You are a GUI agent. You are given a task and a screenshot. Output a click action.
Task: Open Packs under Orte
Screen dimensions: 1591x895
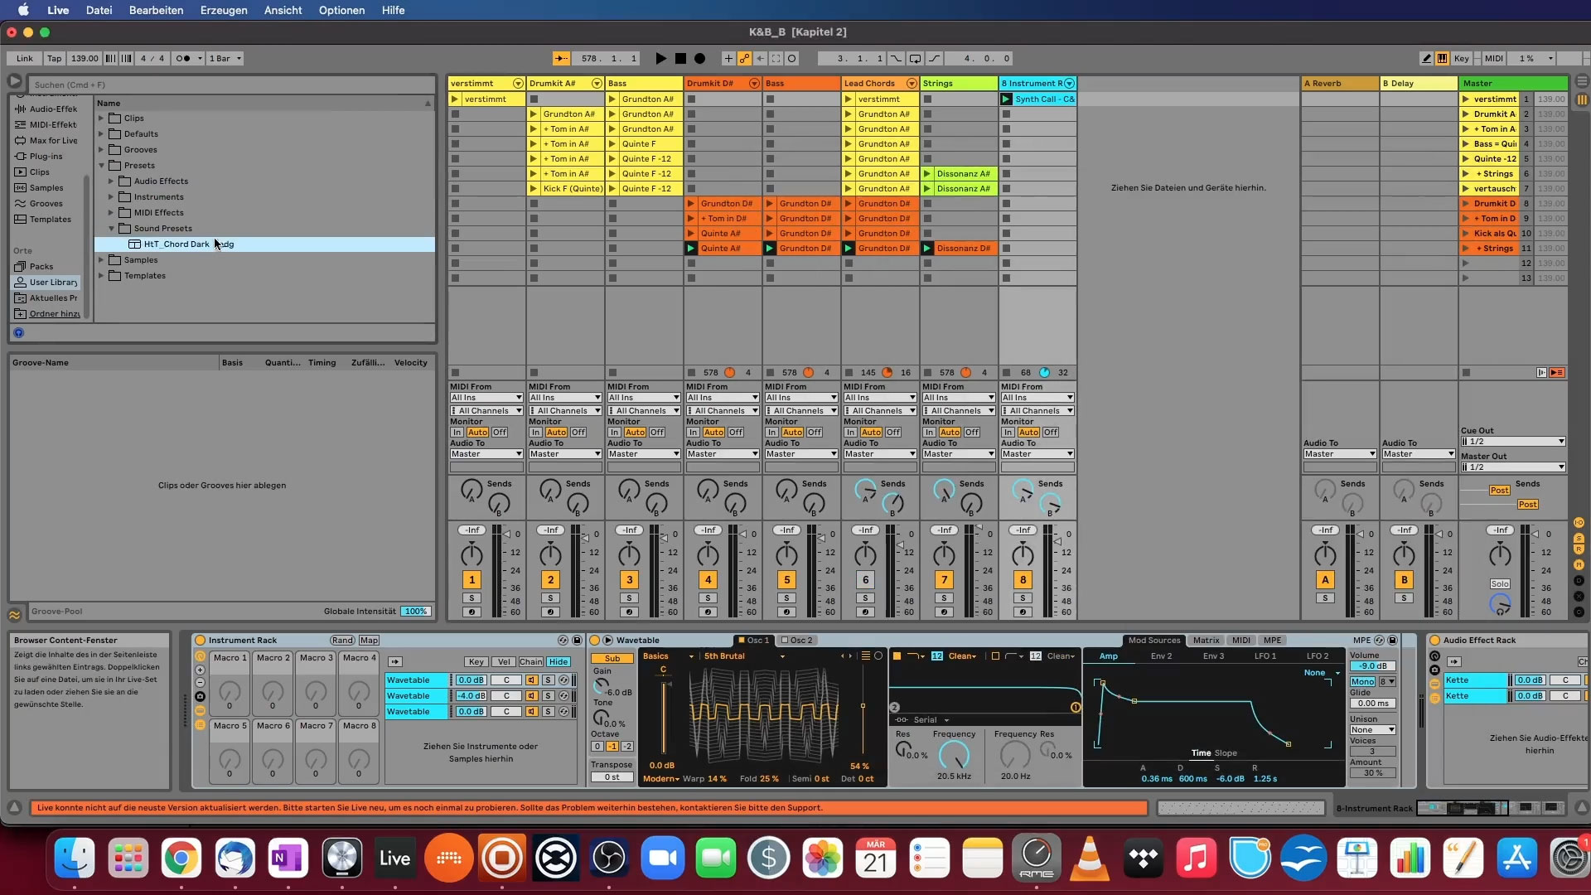(x=35, y=266)
